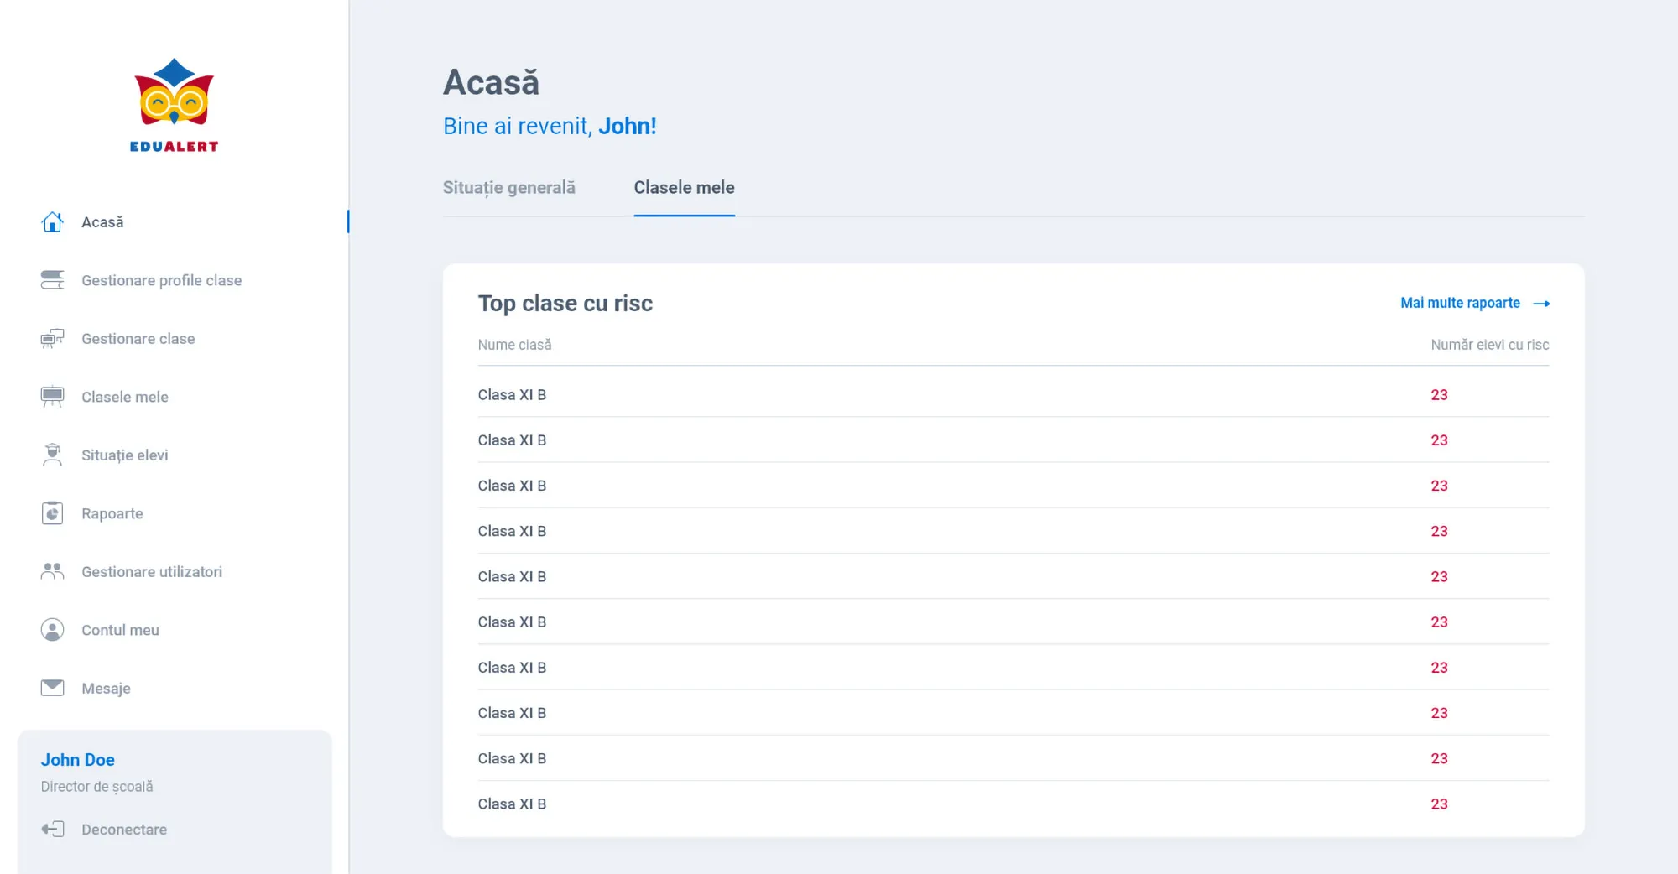This screenshot has width=1678, height=874.
Task: Click the Clasele mele board icon
Action: click(52, 397)
